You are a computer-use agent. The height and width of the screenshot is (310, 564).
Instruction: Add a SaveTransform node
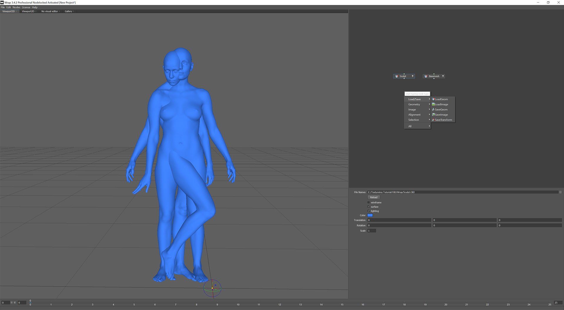tap(443, 120)
